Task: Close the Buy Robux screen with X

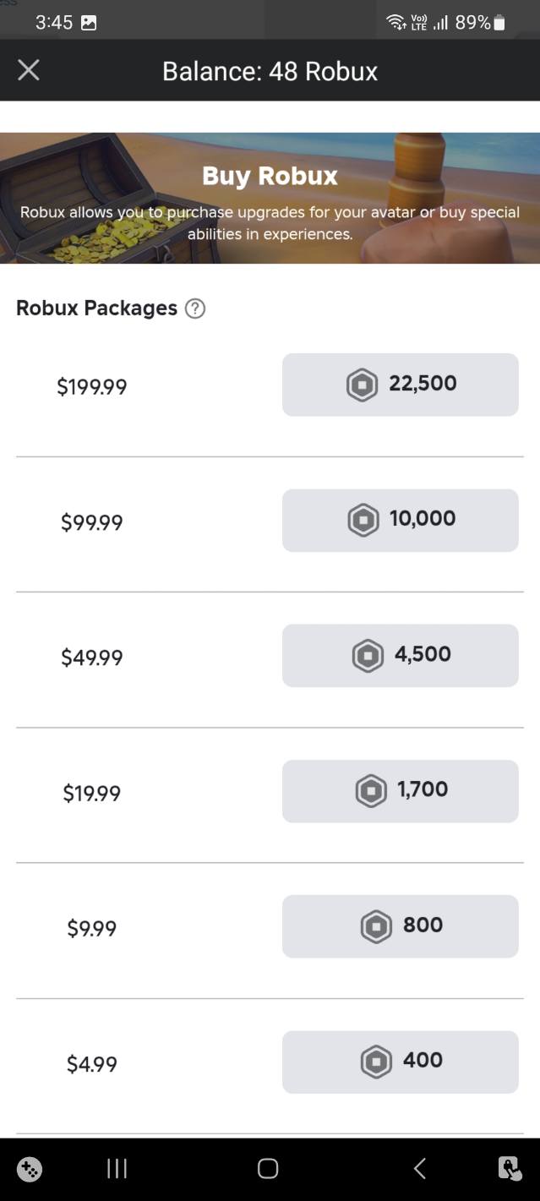Action: 29,70
